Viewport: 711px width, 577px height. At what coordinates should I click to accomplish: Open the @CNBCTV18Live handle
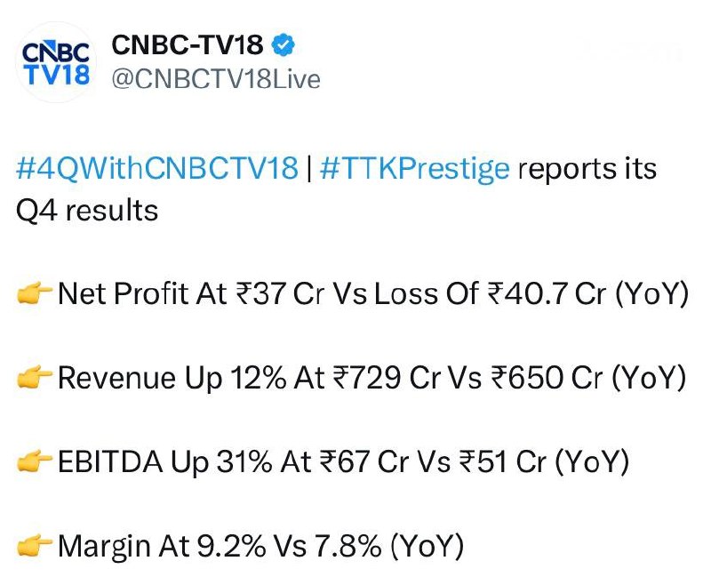(x=216, y=79)
